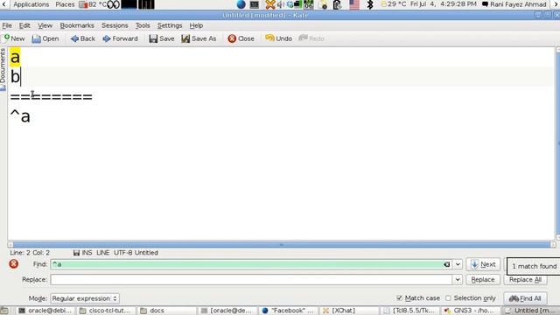560x315 pixels.
Task: Click the terminal launcher in top panel
Action: [255, 4]
